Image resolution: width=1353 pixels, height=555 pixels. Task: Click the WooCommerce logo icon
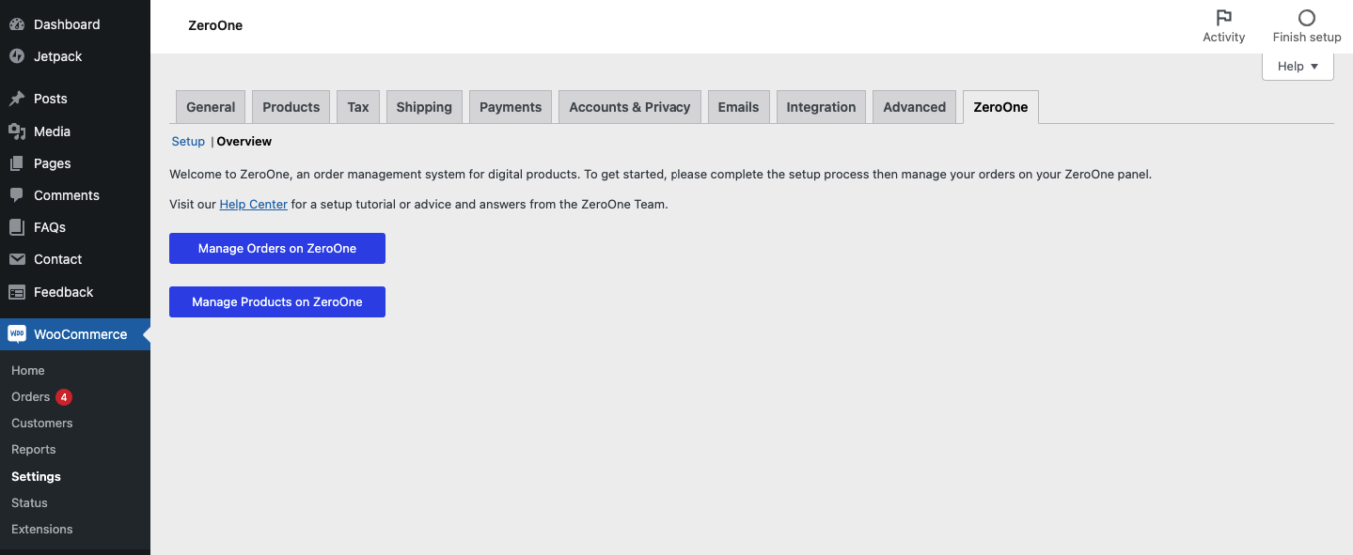coord(17,334)
